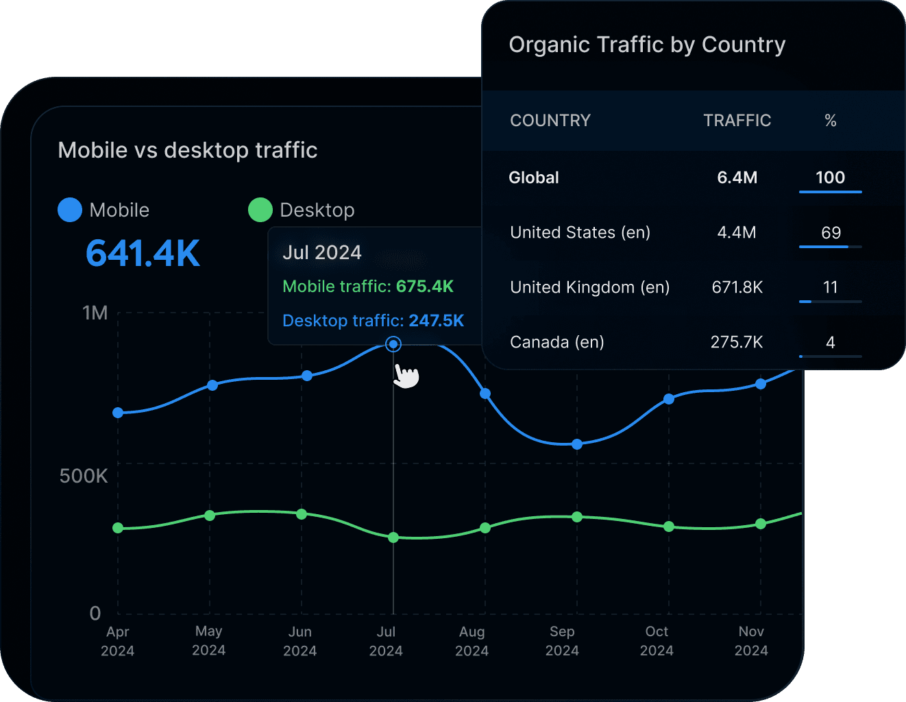Click the highlighted Jul 2024 data point
The image size is (906, 702).
click(x=393, y=343)
